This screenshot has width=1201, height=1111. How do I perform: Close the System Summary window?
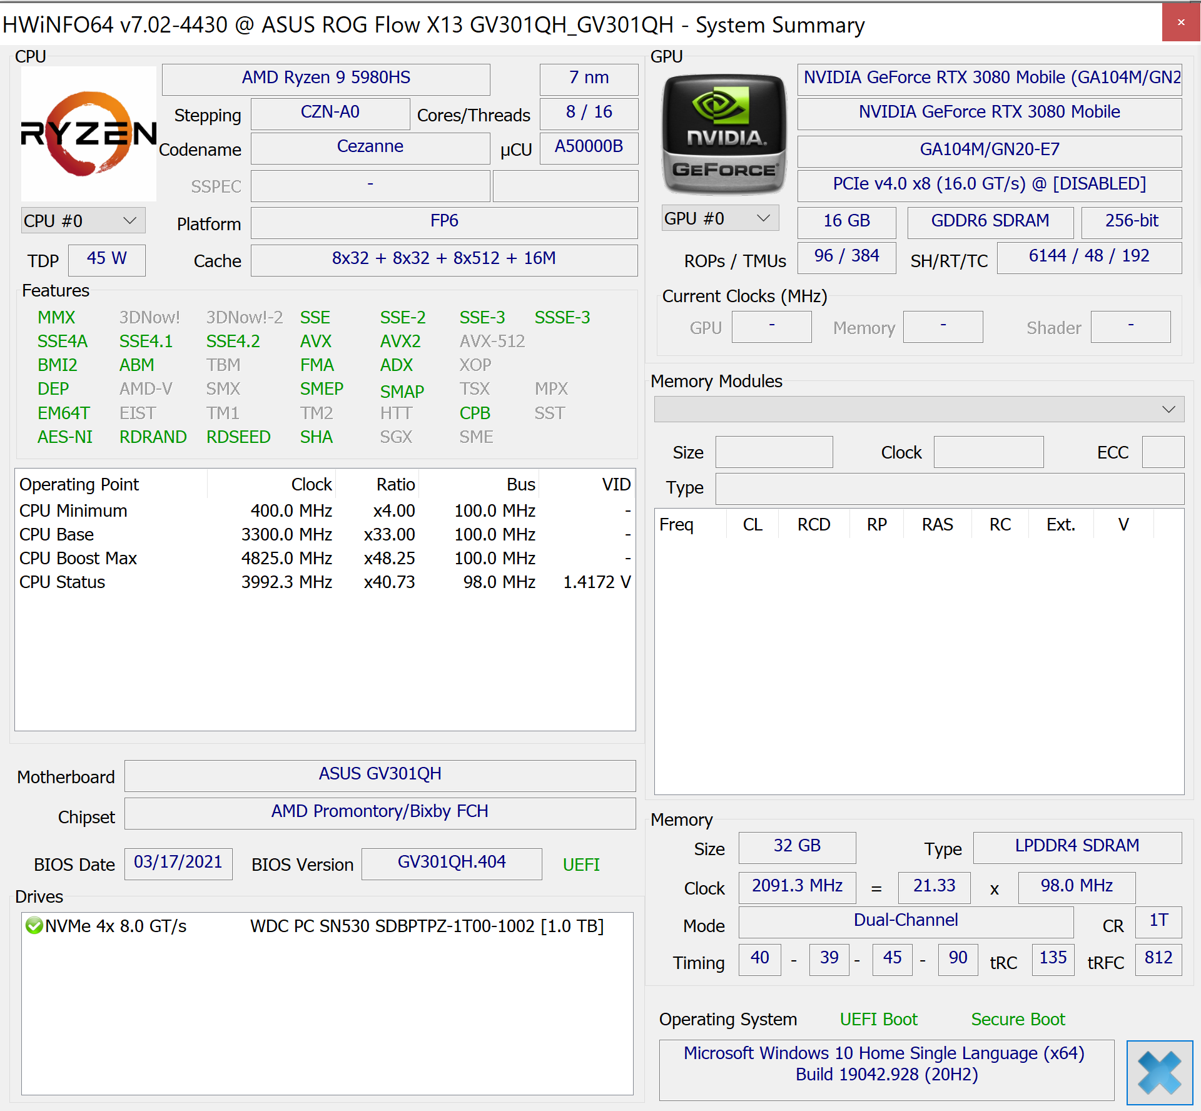1181,23
